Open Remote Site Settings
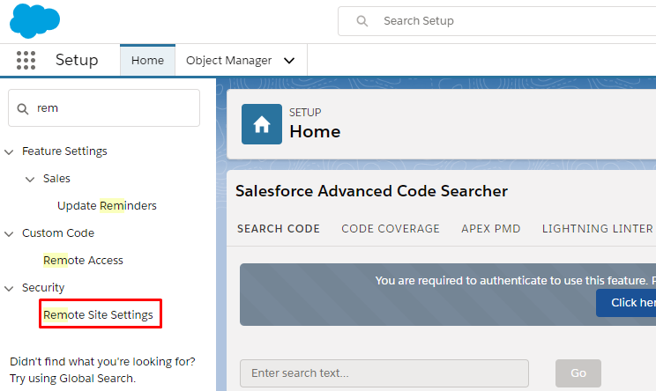This screenshot has height=391, width=656. [99, 314]
